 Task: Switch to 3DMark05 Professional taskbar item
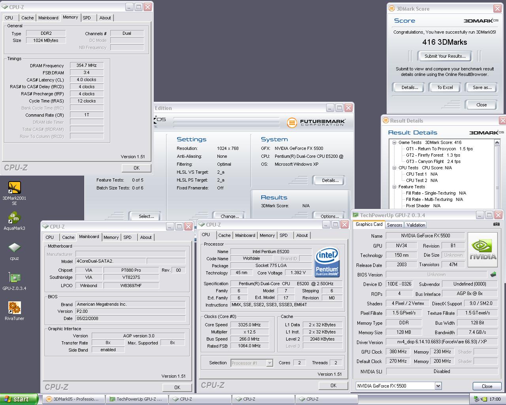(74, 399)
